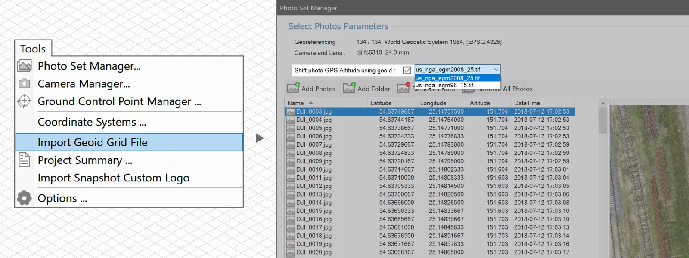This screenshot has height=258, width=689.
Task: Select the DJI_0013.jpg file name
Action: pos(314,194)
